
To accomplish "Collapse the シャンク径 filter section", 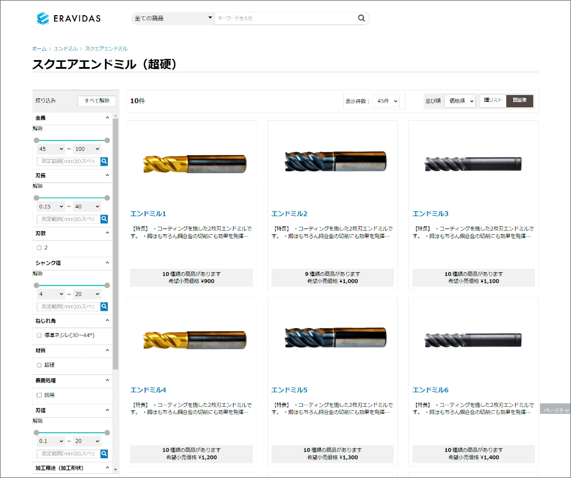I will click(107, 263).
